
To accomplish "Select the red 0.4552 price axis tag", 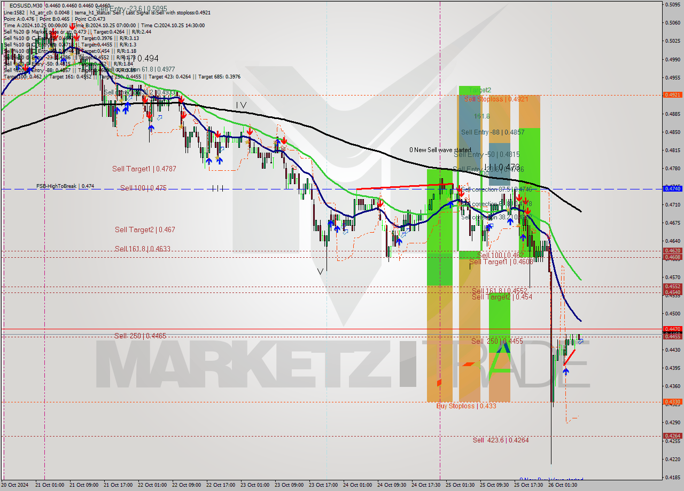I will click(x=672, y=286).
